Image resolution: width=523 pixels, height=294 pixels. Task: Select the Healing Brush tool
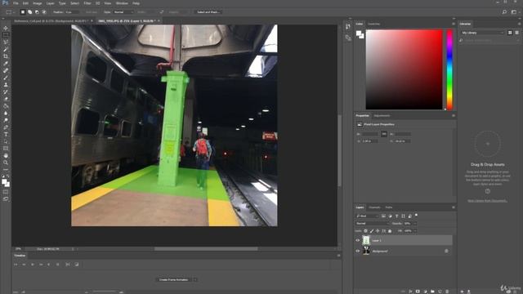coord(6,71)
